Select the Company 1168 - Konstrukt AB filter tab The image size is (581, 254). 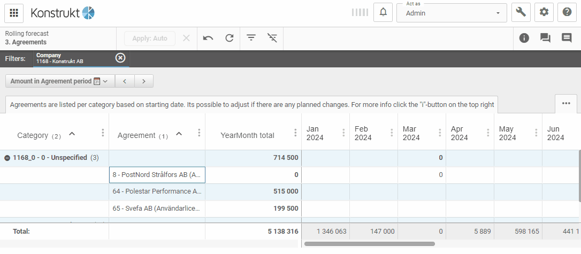tap(81, 58)
